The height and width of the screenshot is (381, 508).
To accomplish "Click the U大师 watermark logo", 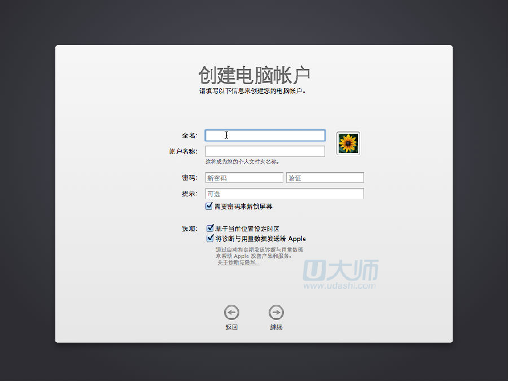I will point(341,271).
